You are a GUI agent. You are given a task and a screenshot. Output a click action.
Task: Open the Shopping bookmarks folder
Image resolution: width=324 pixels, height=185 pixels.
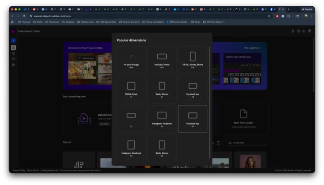(x=68, y=22)
